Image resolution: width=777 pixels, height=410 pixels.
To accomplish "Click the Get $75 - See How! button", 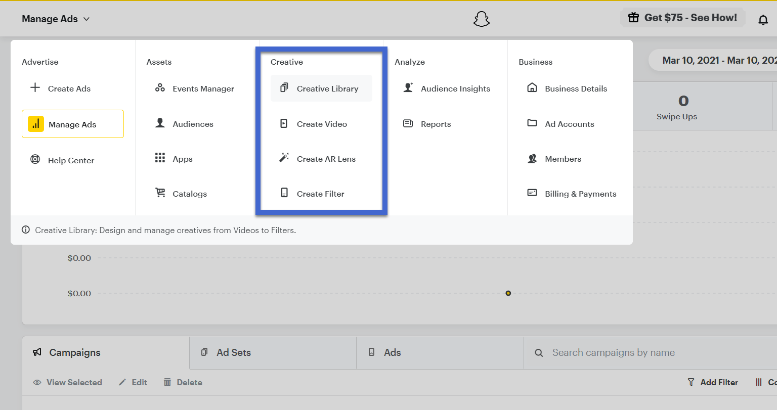I will pos(682,18).
